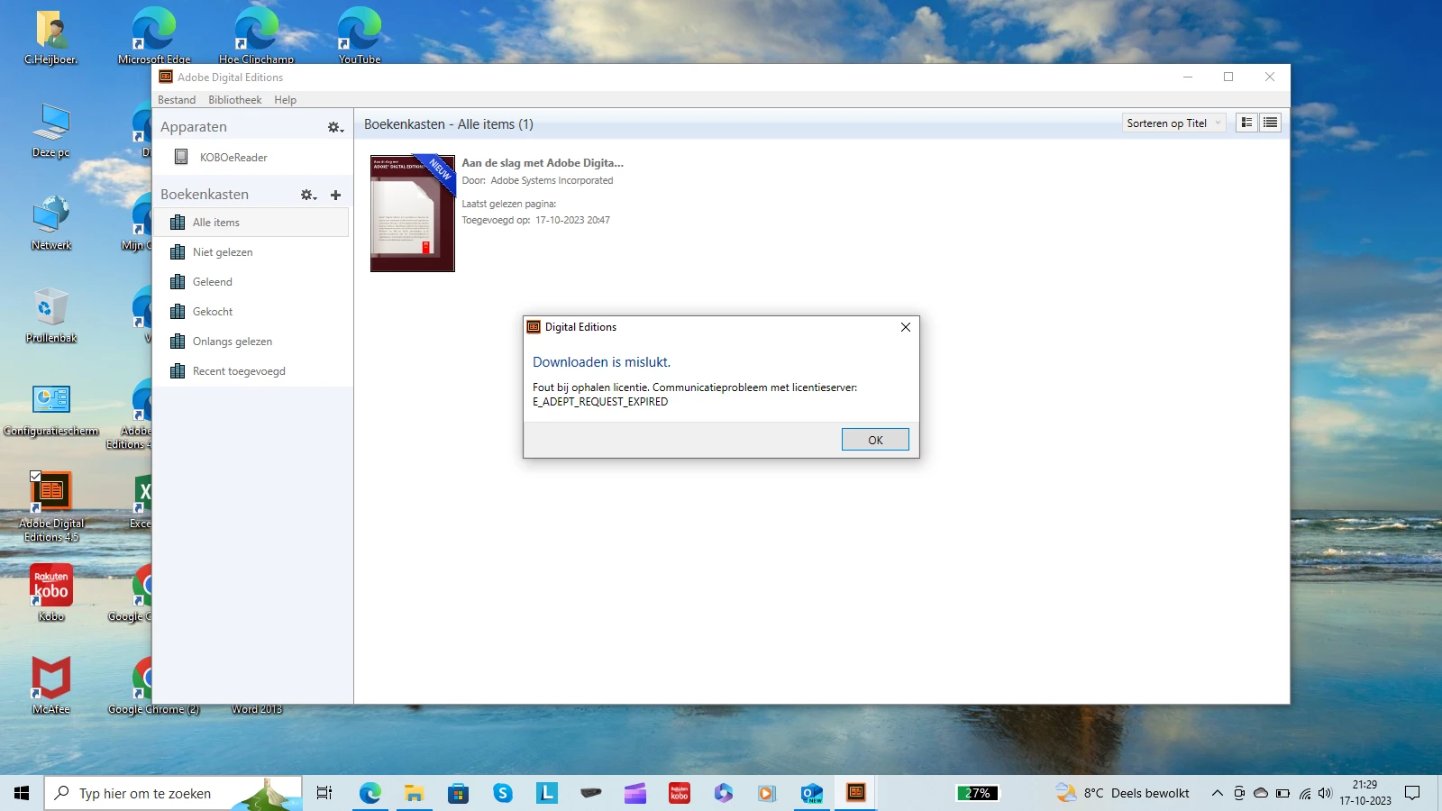Open McAfee desktop icon

tap(51, 685)
